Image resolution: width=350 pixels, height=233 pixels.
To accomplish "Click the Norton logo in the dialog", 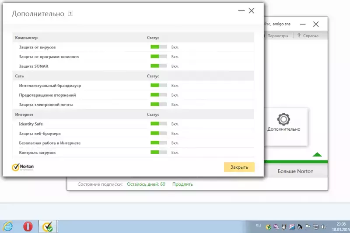I will pyautogui.click(x=23, y=167).
